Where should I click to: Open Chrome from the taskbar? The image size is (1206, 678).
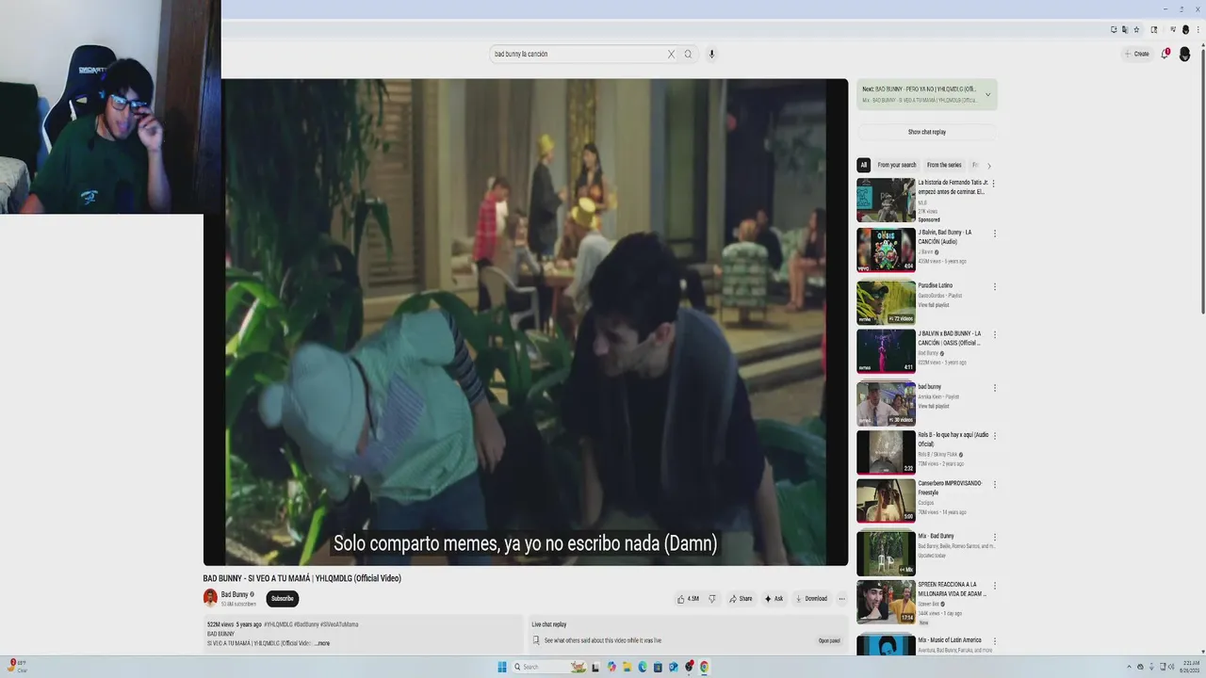704,667
